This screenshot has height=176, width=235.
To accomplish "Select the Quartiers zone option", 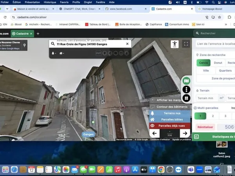I will tap(225, 71).
